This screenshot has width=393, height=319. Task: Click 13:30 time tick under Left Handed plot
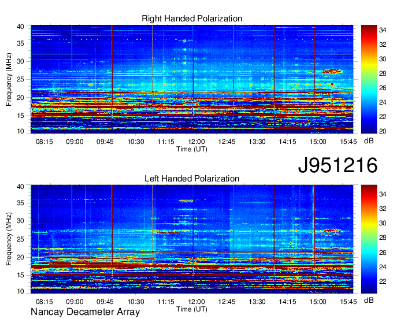click(x=257, y=302)
